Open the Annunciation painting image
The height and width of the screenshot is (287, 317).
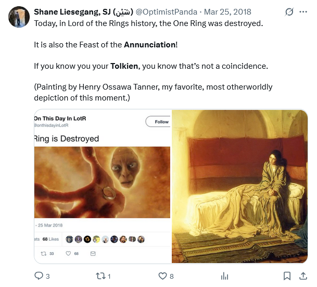click(x=239, y=186)
